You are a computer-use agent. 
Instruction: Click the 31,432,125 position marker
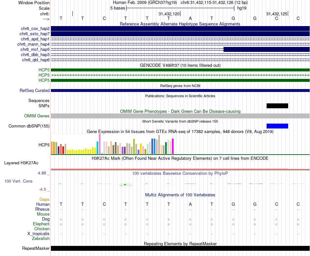[277, 14]
